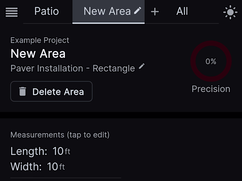Open the All areas tab
The width and height of the screenshot is (242, 181).
click(x=182, y=11)
